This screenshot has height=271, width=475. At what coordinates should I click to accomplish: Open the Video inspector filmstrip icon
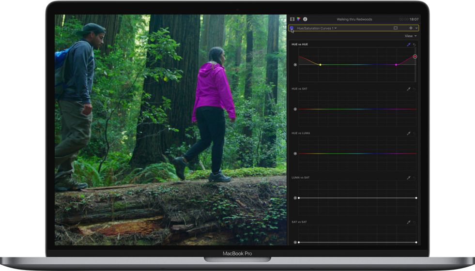292,19
